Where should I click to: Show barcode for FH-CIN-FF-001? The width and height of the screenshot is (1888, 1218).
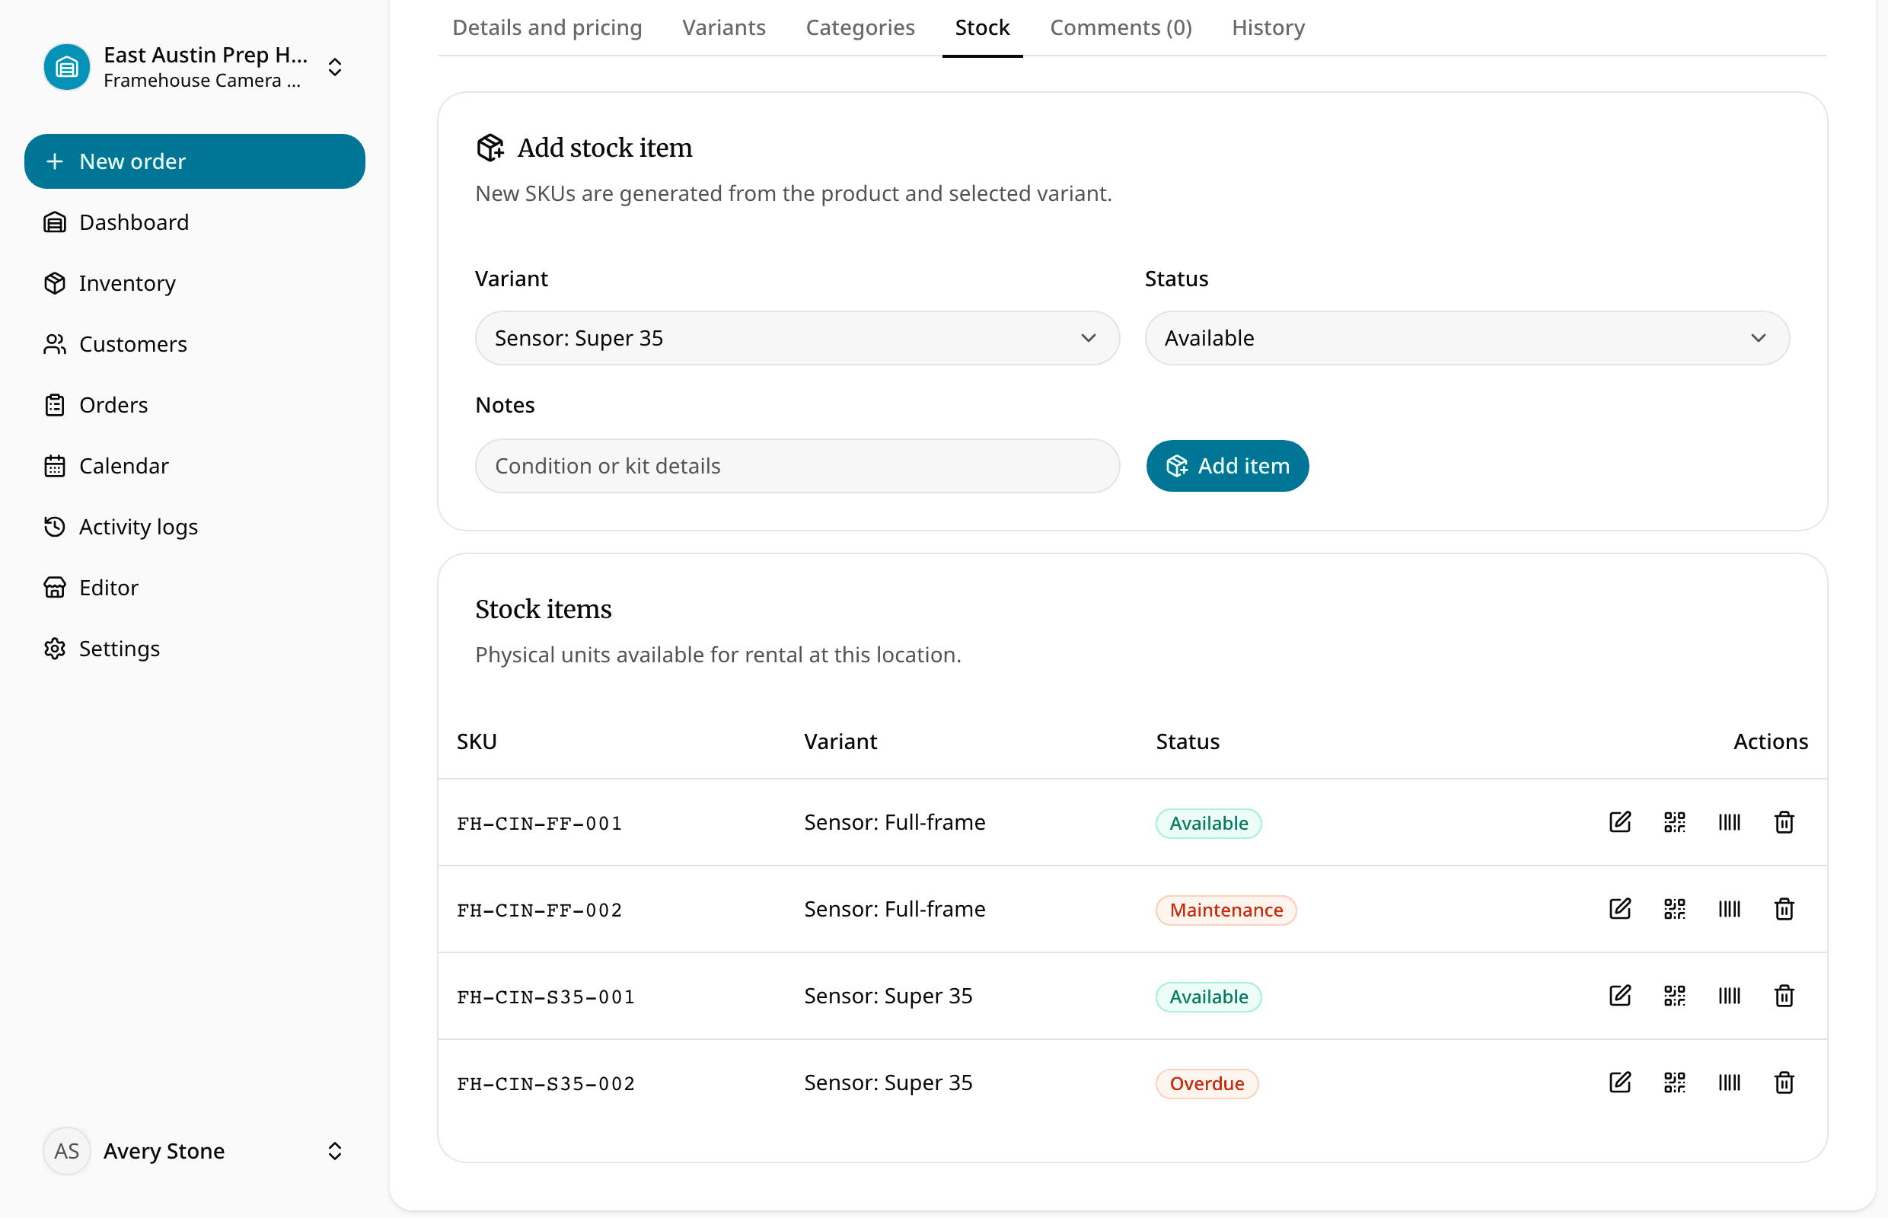(1729, 821)
